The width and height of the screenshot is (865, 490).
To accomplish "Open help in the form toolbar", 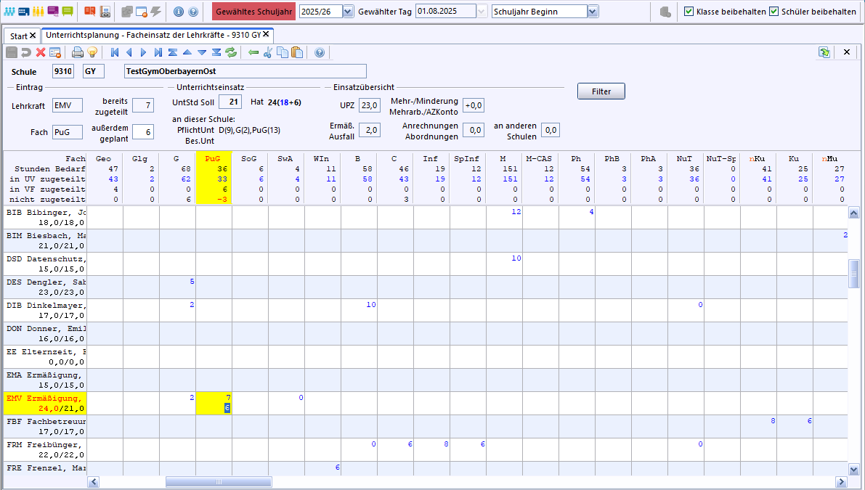I will pyautogui.click(x=320, y=52).
